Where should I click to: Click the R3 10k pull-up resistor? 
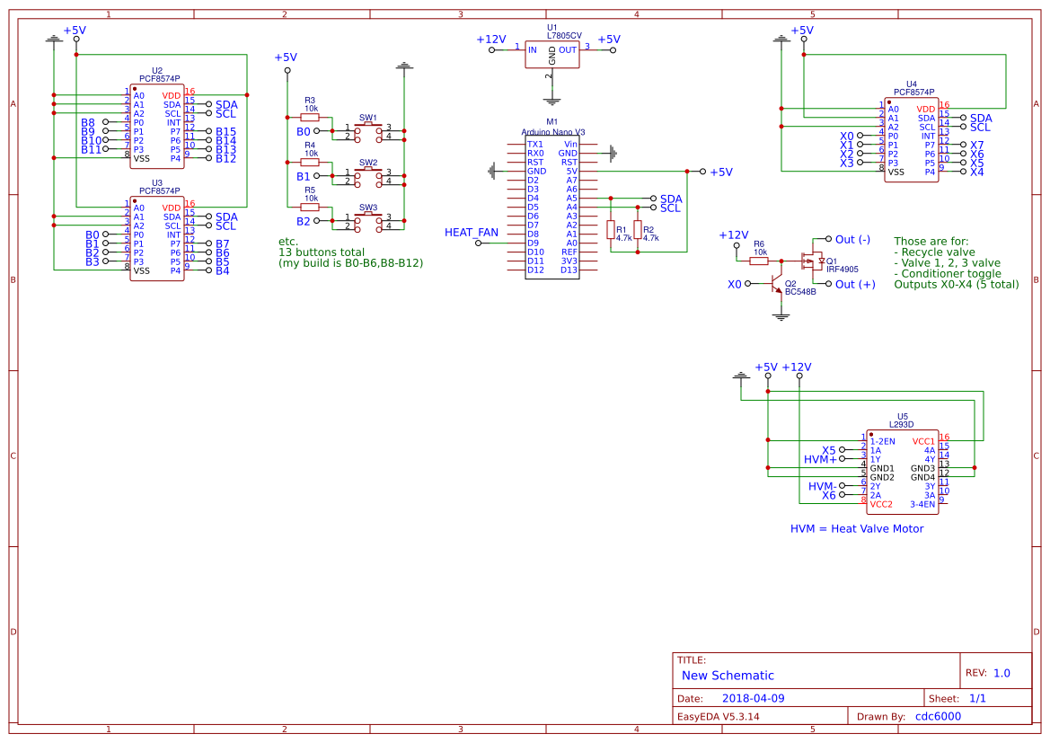click(x=310, y=117)
